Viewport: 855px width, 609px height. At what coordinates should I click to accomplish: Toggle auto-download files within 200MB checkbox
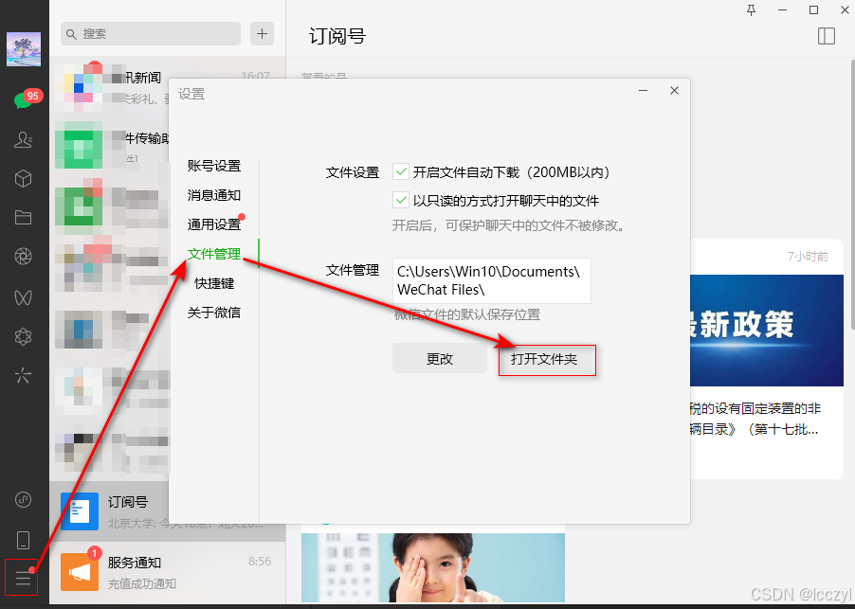[401, 172]
